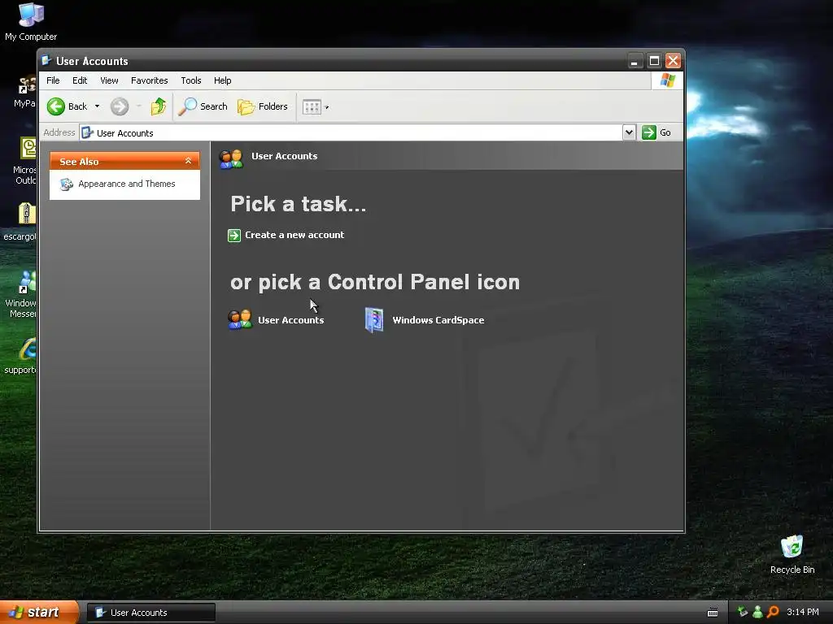
Task: Click the 3:14 PM clock
Action: coord(803,612)
